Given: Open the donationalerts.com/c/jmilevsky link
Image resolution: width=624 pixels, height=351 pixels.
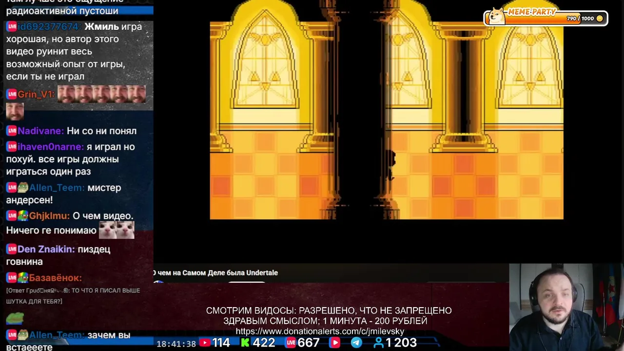Looking at the screenshot, I should (320, 331).
